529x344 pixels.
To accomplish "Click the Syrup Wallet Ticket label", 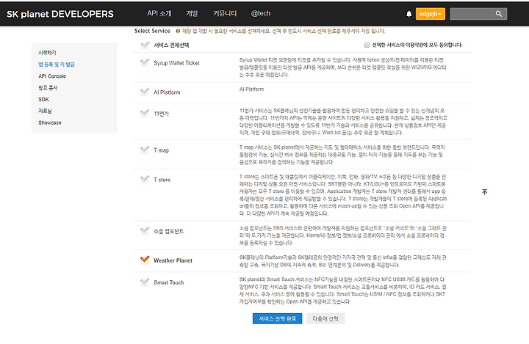I will pyautogui.click(x=176, y=63).
